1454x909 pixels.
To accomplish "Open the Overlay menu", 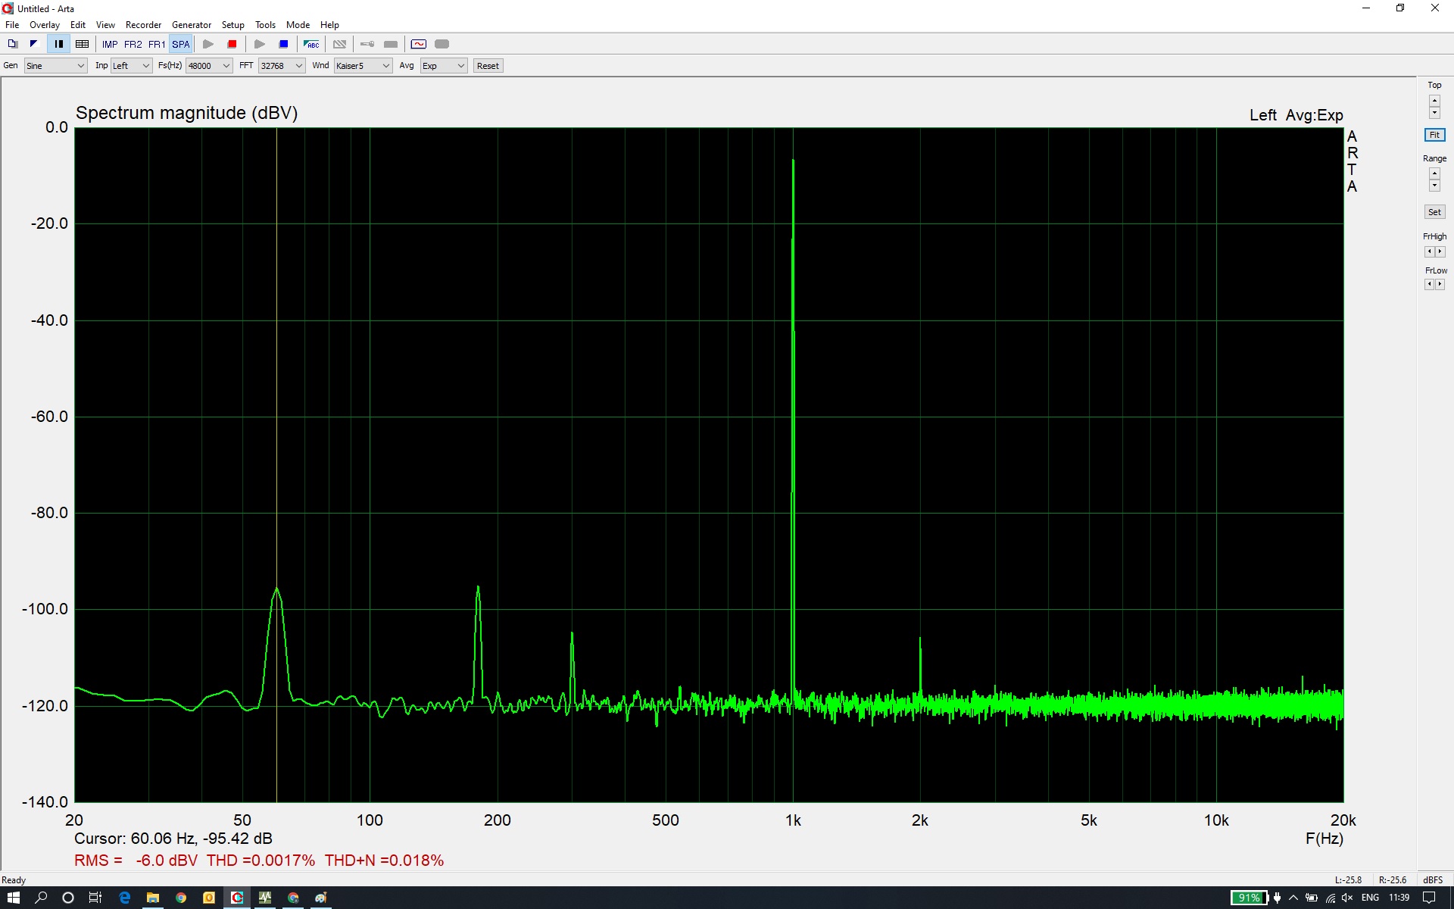I will pos(45,25).
